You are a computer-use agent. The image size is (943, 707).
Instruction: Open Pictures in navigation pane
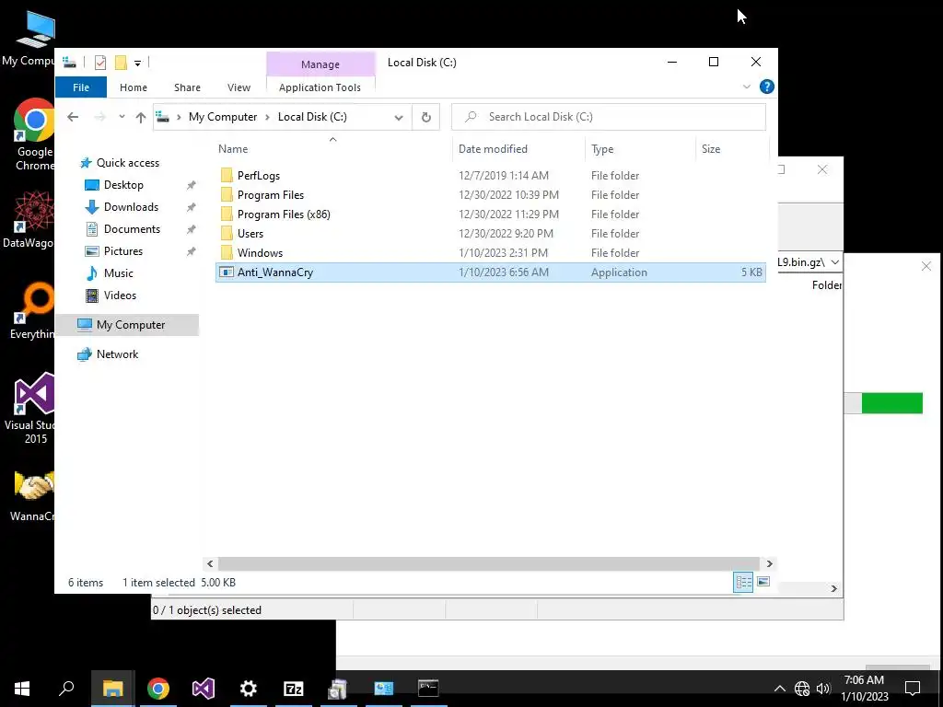point(122,251)
